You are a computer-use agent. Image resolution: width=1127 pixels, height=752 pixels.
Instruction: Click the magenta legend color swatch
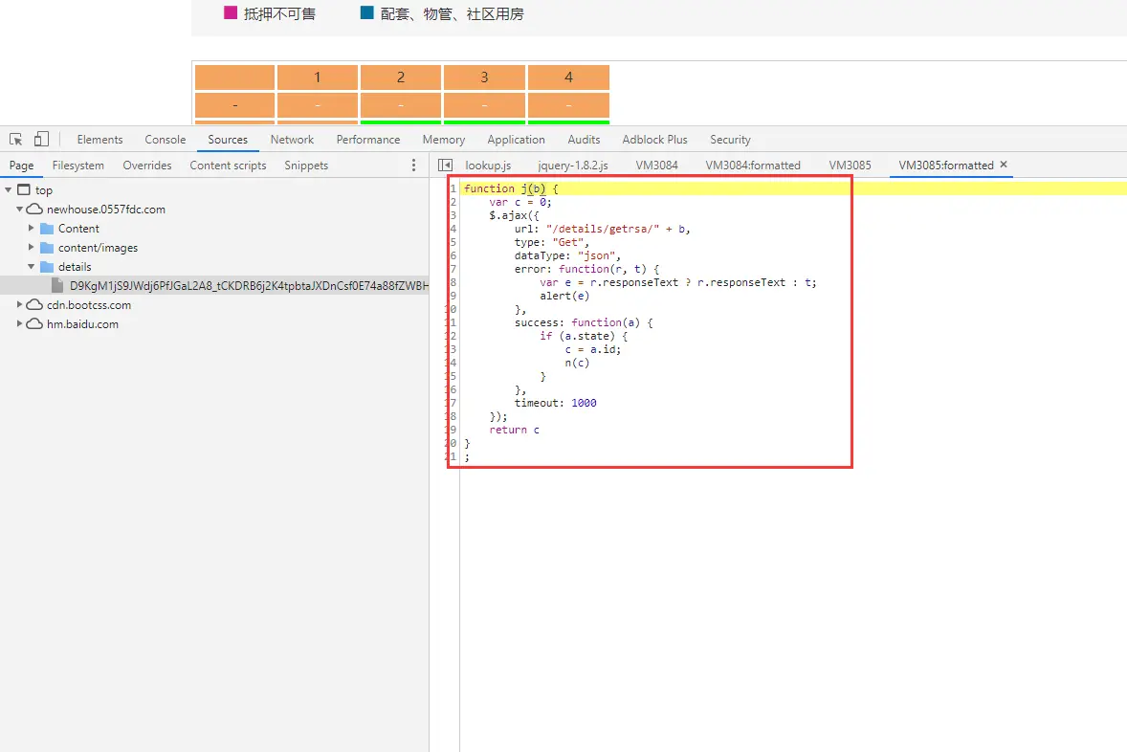pos(231,13)
